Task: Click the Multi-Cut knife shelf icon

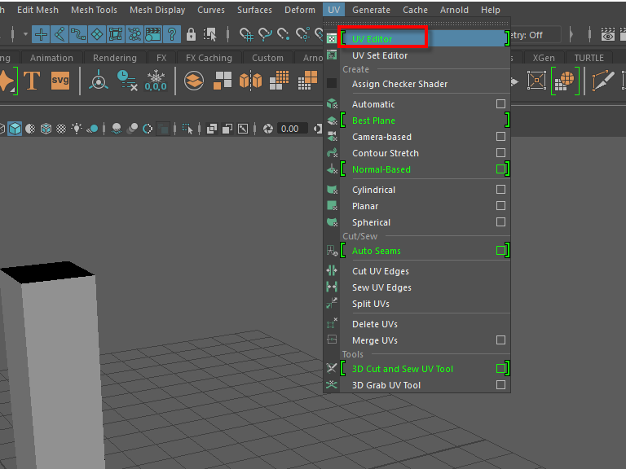Action: coord(603,81)
